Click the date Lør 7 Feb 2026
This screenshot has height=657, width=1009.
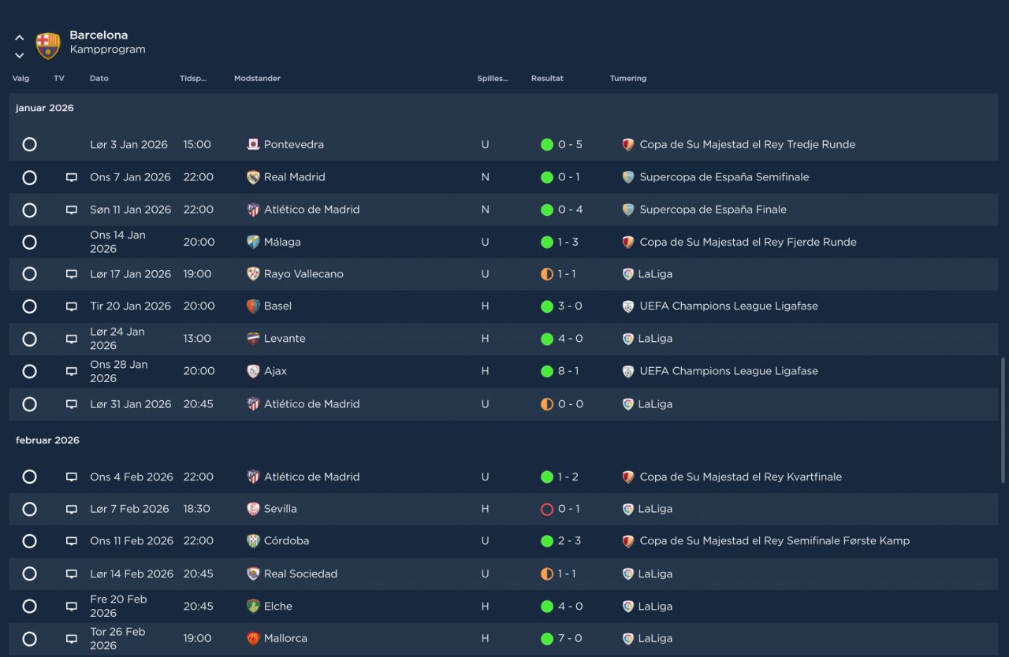coord(129,509)
